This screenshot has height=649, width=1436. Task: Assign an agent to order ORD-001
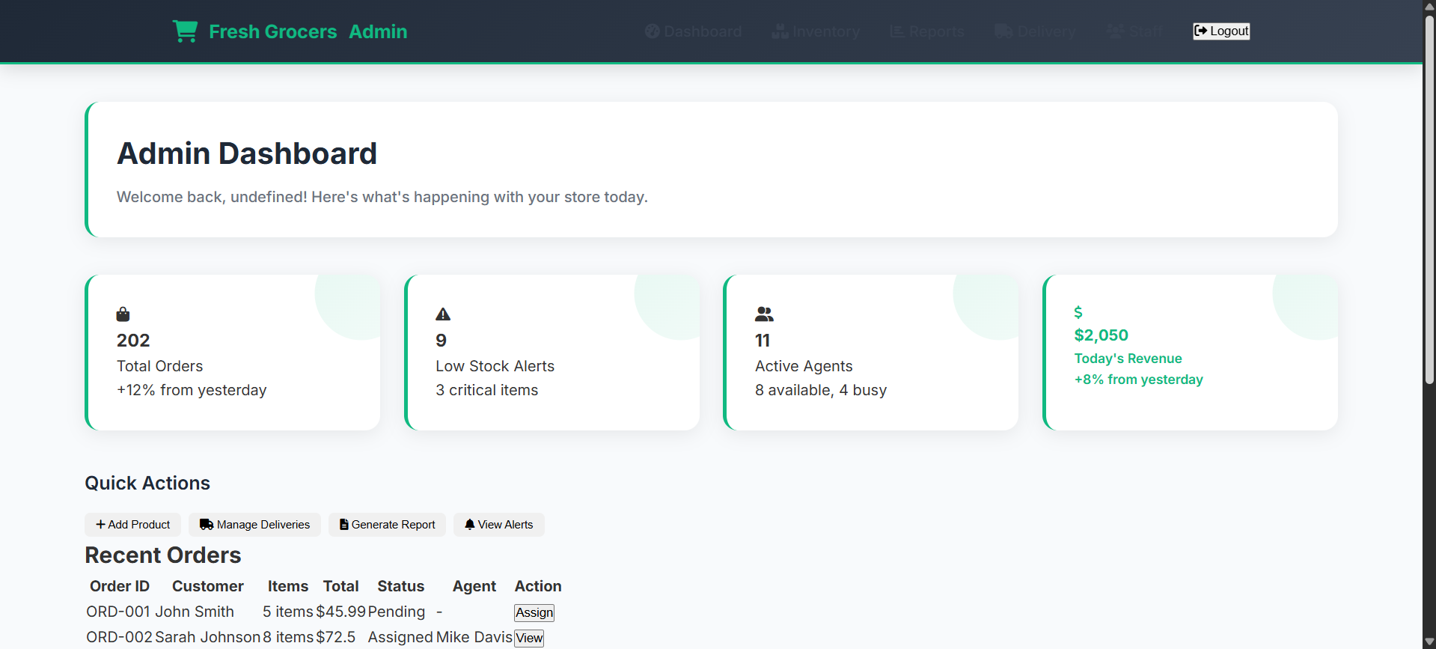[534, 612]
